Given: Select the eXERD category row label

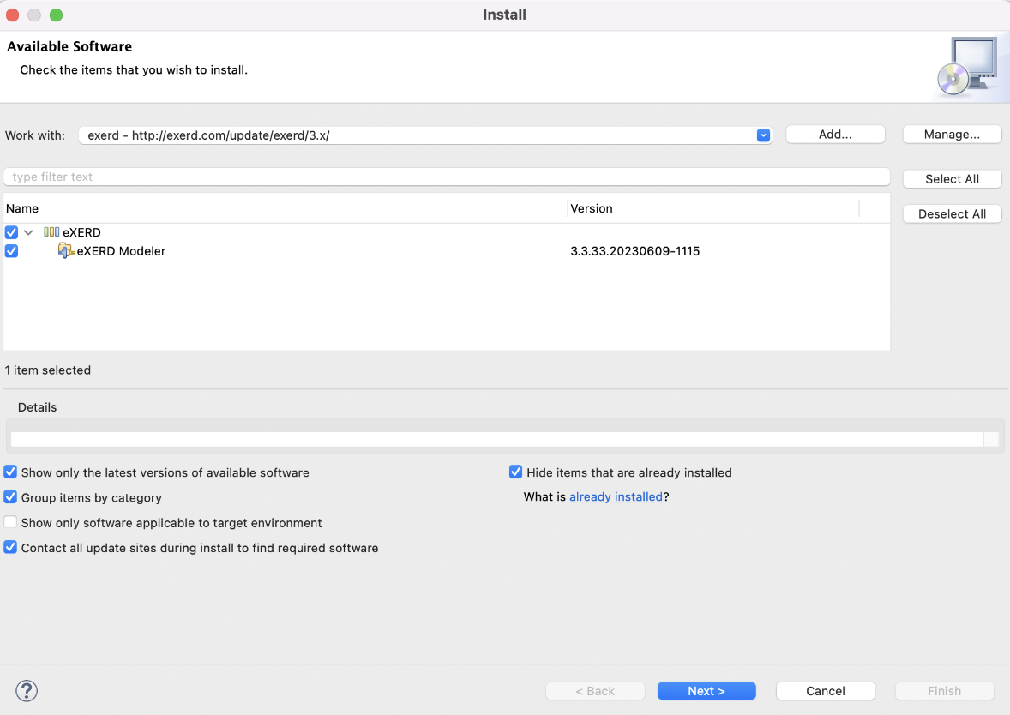Looking at the screenshot, I should click(x=81, y=232).
